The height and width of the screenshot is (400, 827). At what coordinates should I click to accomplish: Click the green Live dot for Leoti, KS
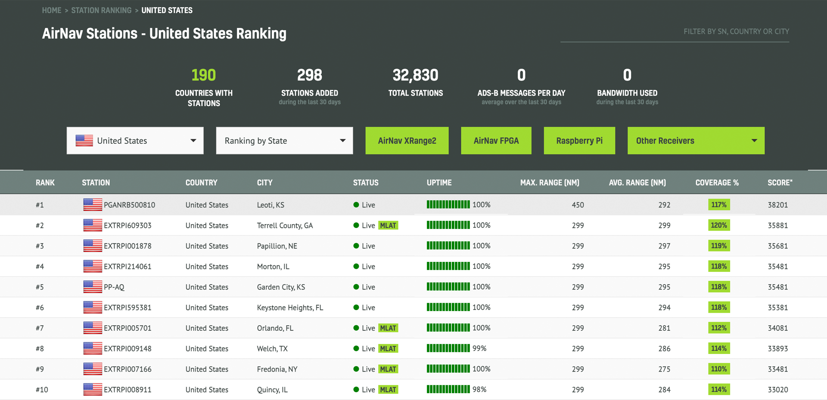pyautogui.click(x=356, y=205)
